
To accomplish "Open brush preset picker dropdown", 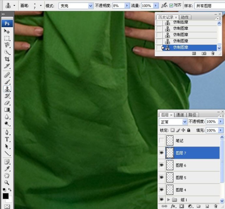I will click(x=41, y=6).
